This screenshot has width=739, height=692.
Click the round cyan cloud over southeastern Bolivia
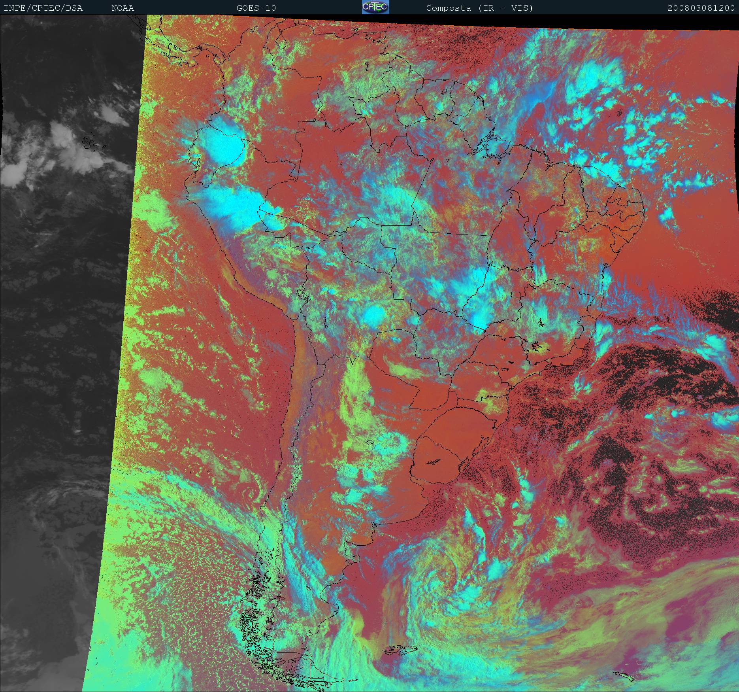click(373, 315)
